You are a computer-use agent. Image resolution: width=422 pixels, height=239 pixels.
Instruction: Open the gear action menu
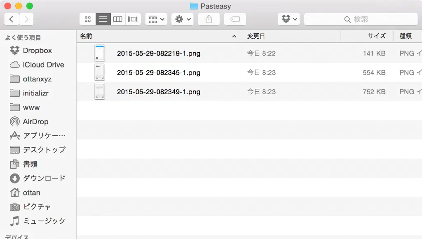[182, 19]
